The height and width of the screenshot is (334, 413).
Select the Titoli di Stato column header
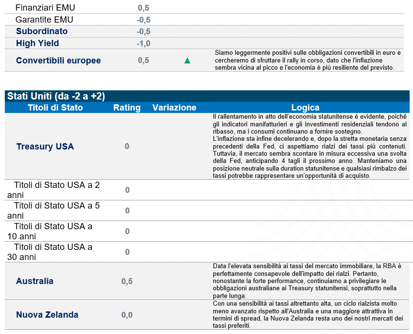[55, 108]
